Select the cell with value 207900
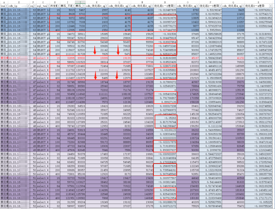Viewport: 275px width, 209px height. 188,190
